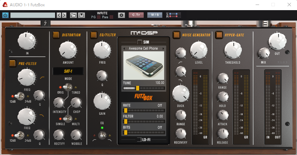This screenshot has width=297, height=155.
Task: Select previous SIM model left arrow
Action: click(124, 49)
